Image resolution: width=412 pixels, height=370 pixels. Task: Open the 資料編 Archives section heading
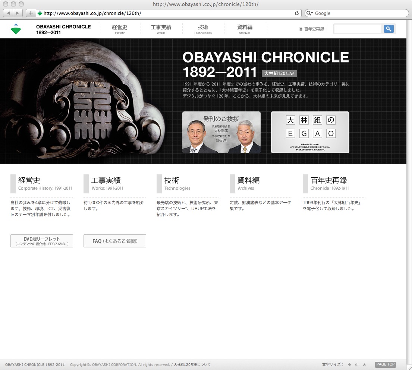tap(261, 183)
